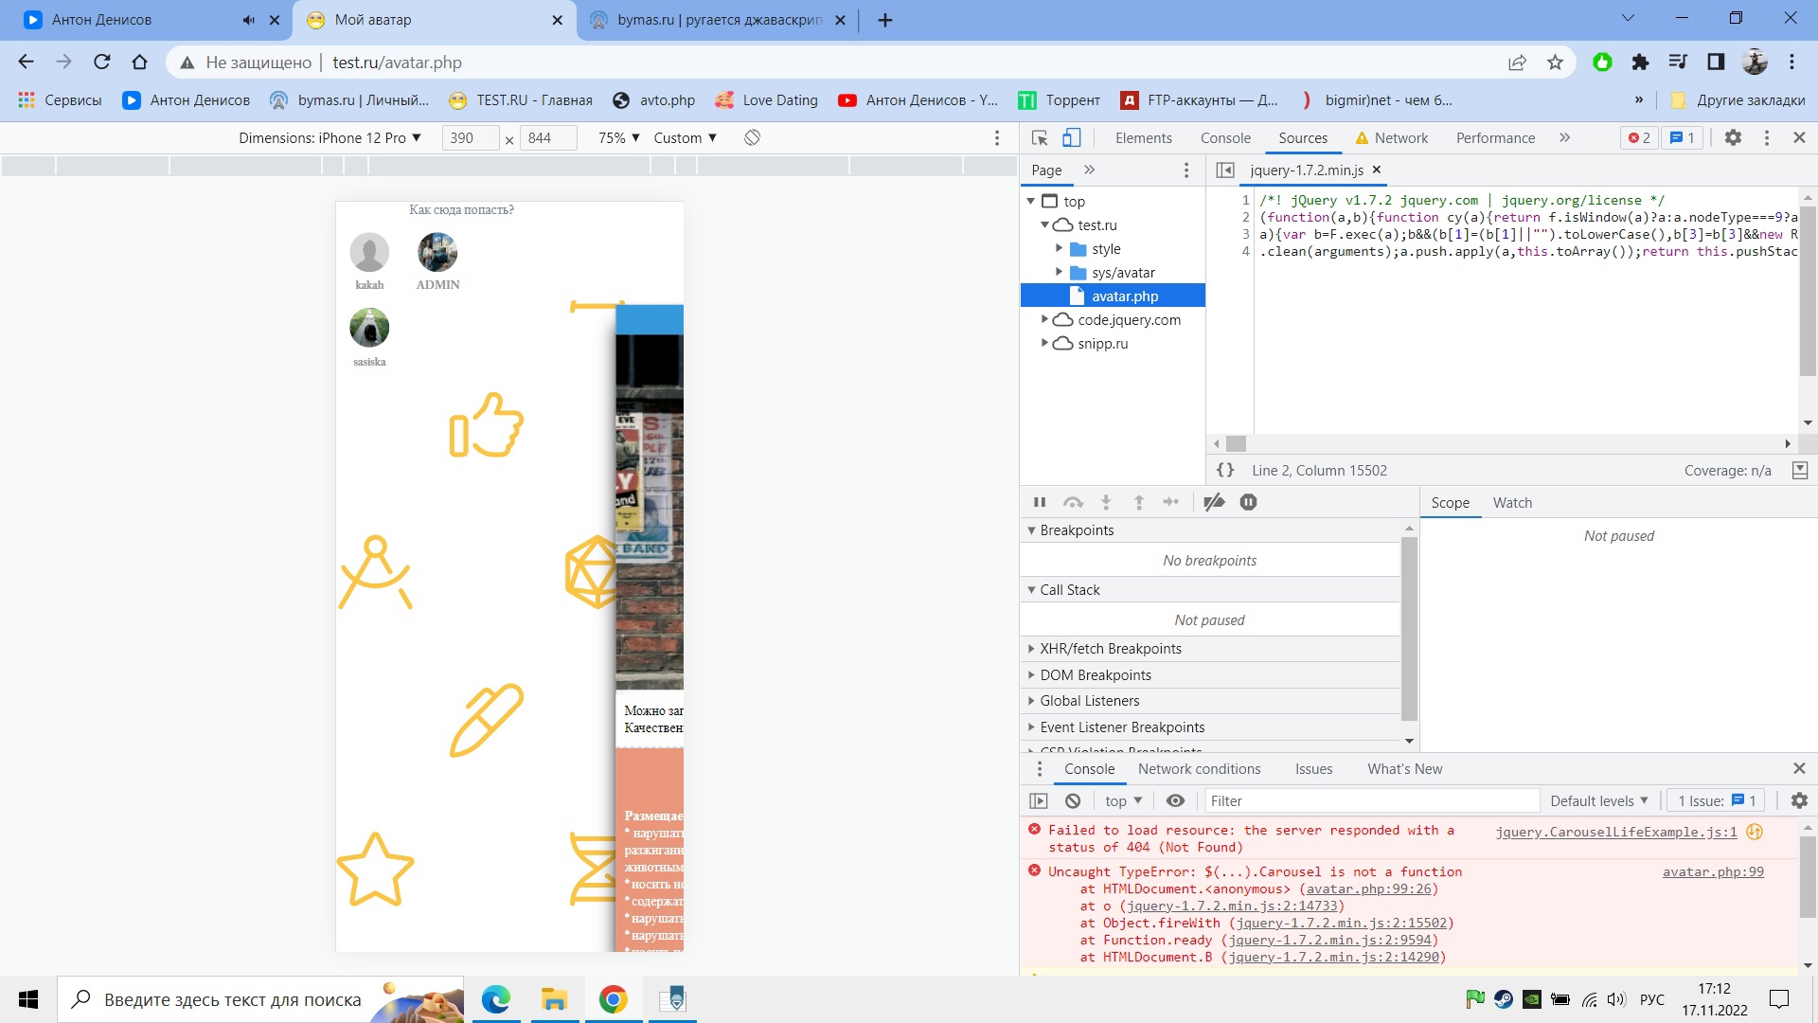Open Chrome from the Windows taskbar

click(613, 999)
